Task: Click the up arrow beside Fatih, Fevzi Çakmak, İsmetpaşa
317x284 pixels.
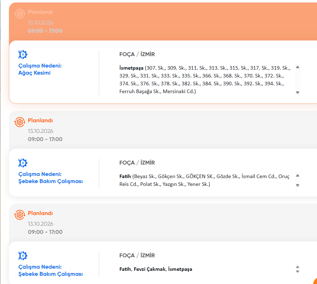Action: (297, 267)
